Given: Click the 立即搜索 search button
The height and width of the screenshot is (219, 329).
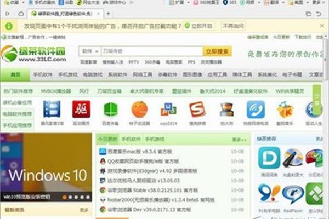Looking at the screenshot, I should [217, 51].
